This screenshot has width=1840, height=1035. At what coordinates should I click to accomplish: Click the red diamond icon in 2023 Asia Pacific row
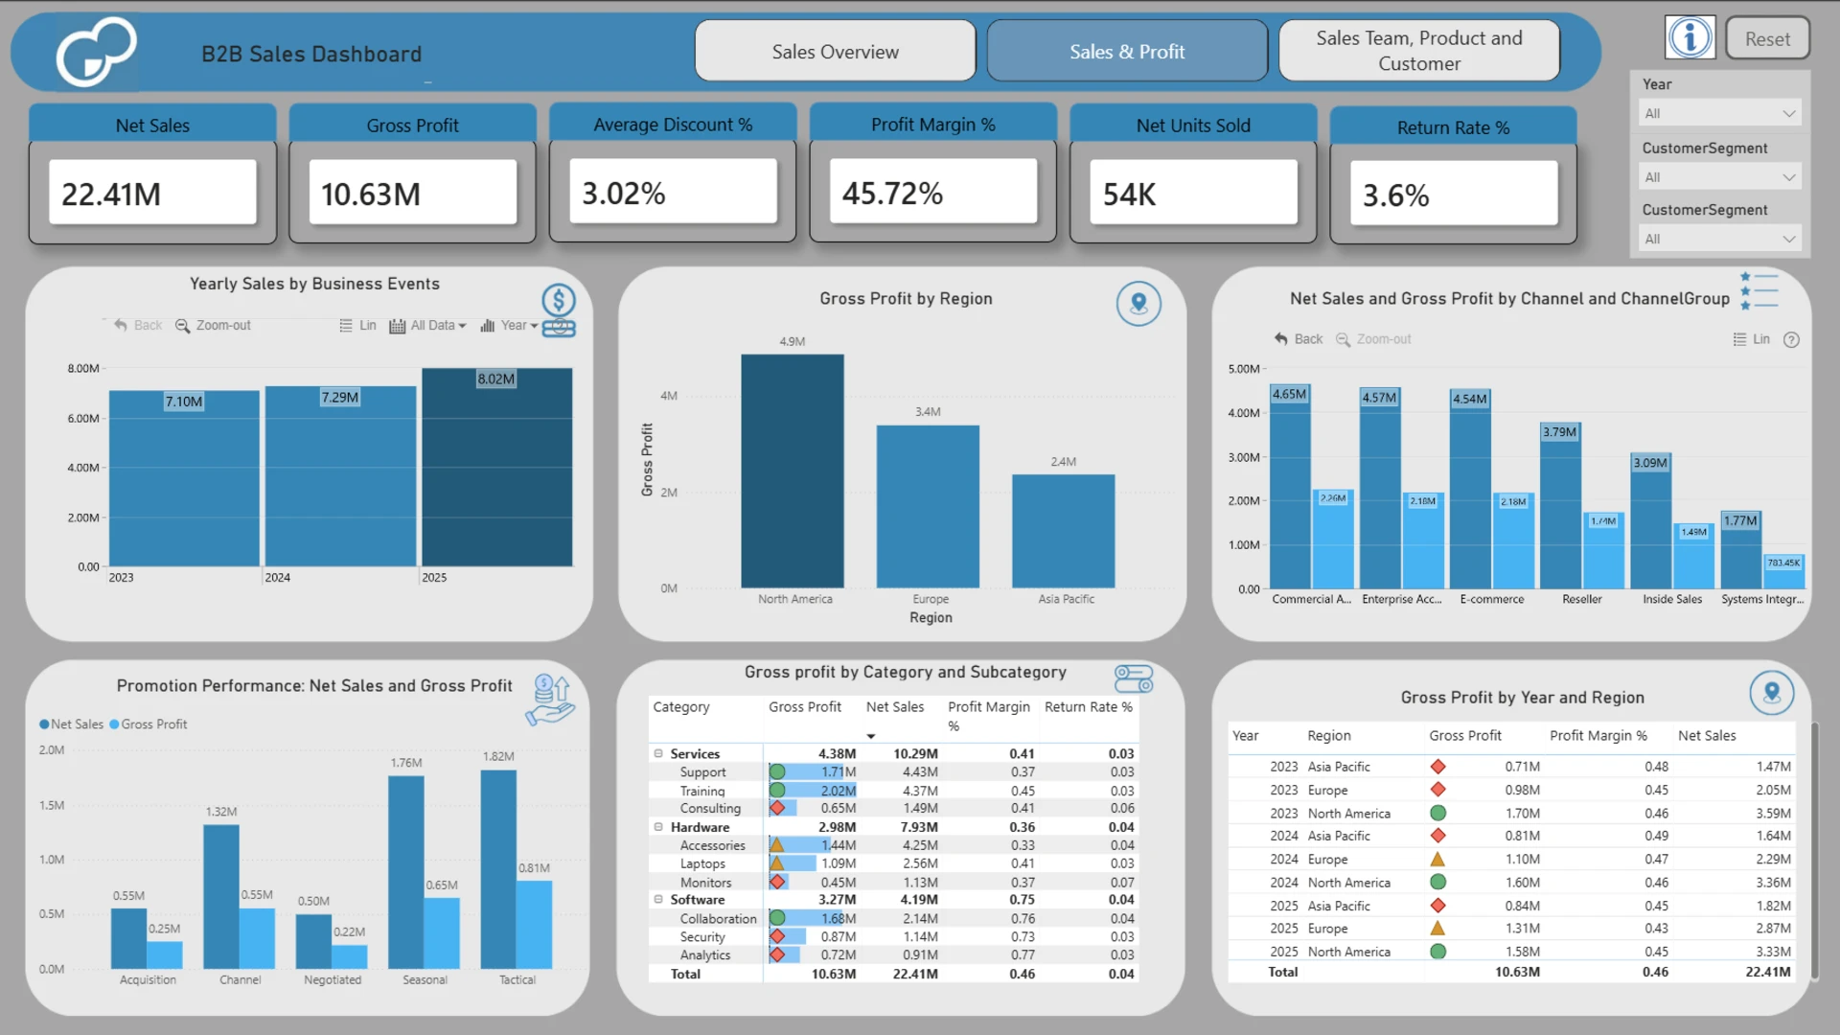point(1437,767)
